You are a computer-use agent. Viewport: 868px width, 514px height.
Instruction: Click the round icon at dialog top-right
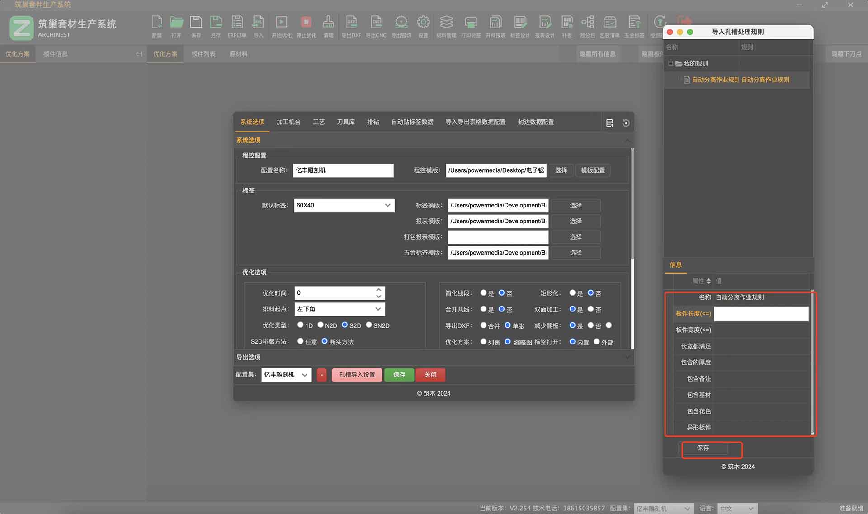[x=626, y=123]
